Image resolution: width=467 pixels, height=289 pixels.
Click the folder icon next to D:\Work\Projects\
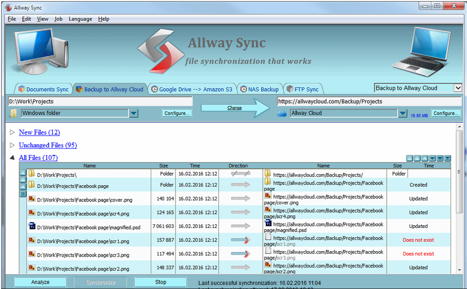(31, 173)
